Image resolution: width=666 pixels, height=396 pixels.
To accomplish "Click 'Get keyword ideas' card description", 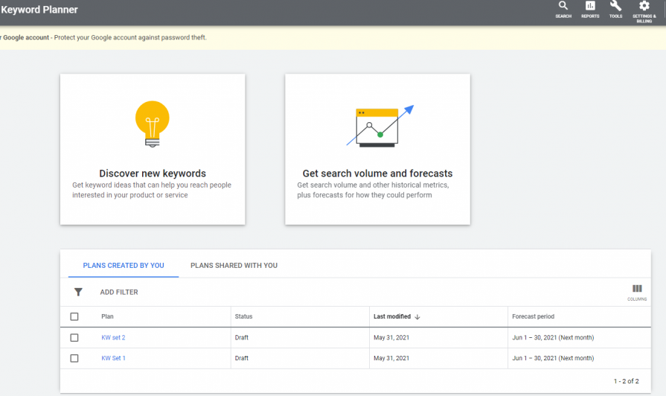I will [x=152, y=190].
